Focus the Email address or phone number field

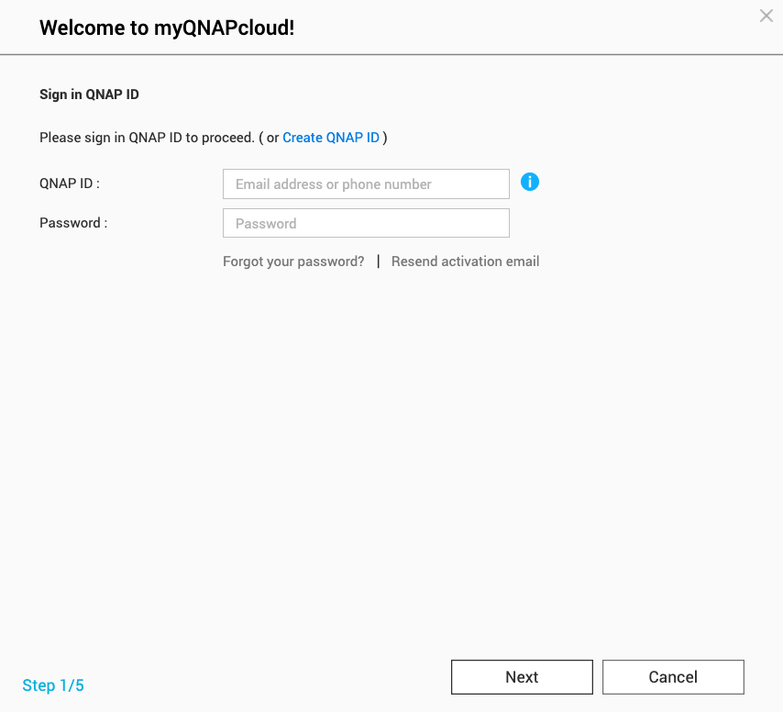366,184
